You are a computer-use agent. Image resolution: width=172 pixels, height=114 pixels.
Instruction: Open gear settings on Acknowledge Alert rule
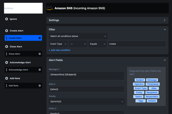[x=40, y=70]
